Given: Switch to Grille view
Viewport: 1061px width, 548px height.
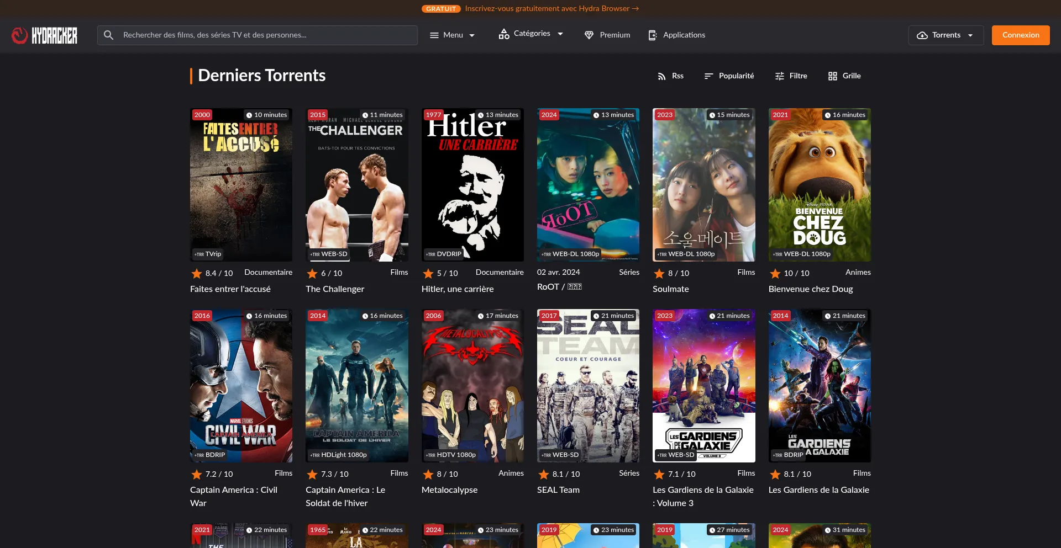Looking at the screenshot, I should [844, 76].
